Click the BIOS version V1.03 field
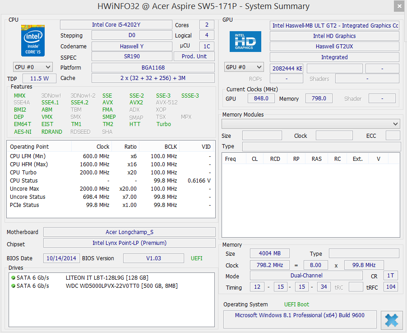This screenshot has width=407, height=333. [x=153, y=258]
